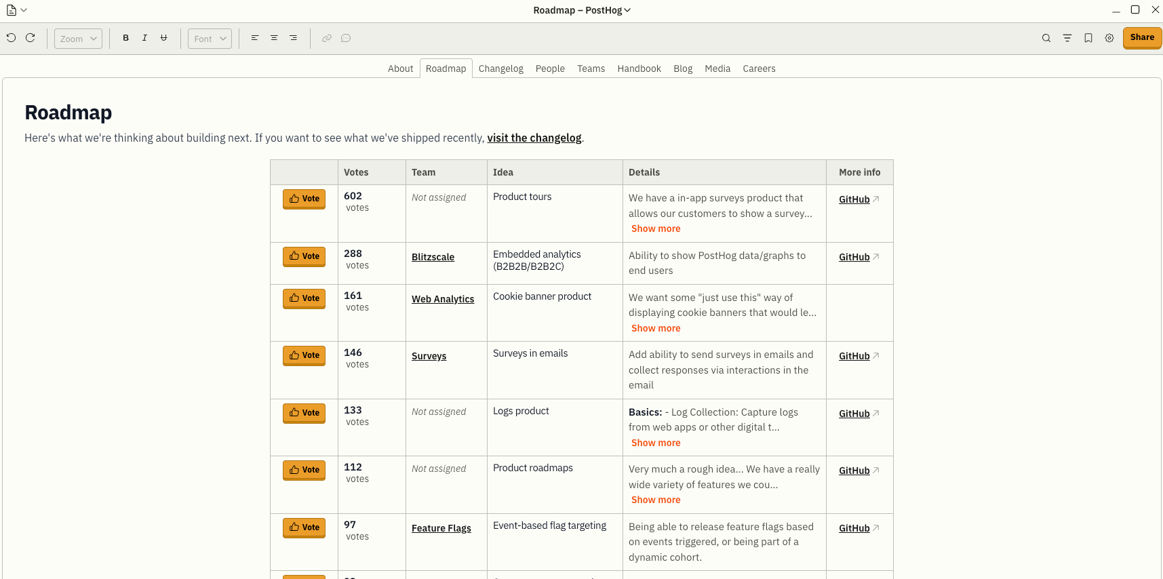The image size is (1163, 579).
Task: Show more details for Logs product
Action: pyautogui.click(x=656, y=443)
